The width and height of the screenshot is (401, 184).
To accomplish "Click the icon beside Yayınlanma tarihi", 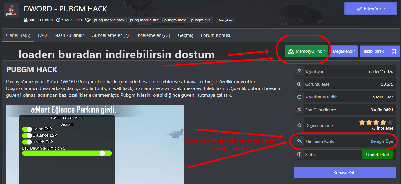I will tap(299, 97).
